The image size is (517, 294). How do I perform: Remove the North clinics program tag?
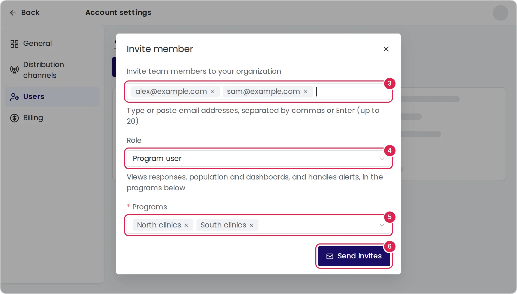tap(186, 225)
